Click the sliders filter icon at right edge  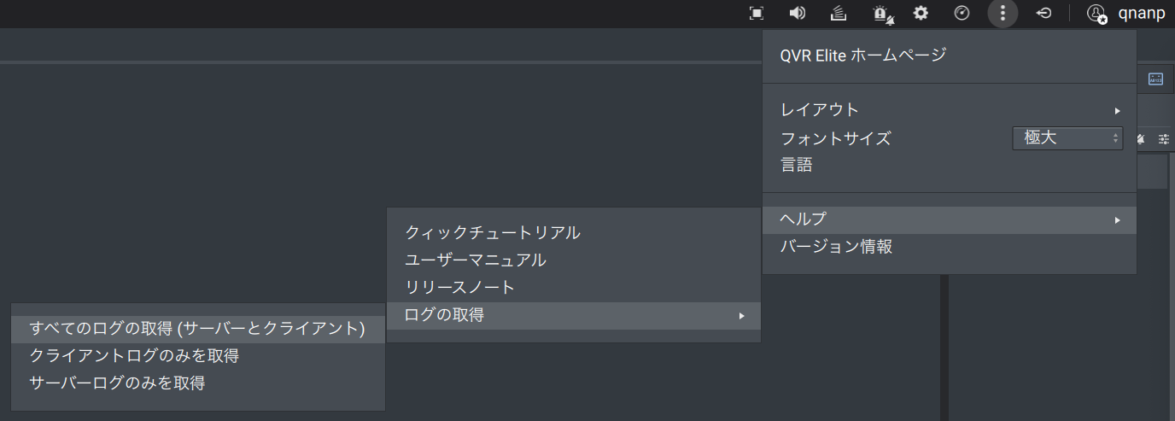(x=1164, y=138)
